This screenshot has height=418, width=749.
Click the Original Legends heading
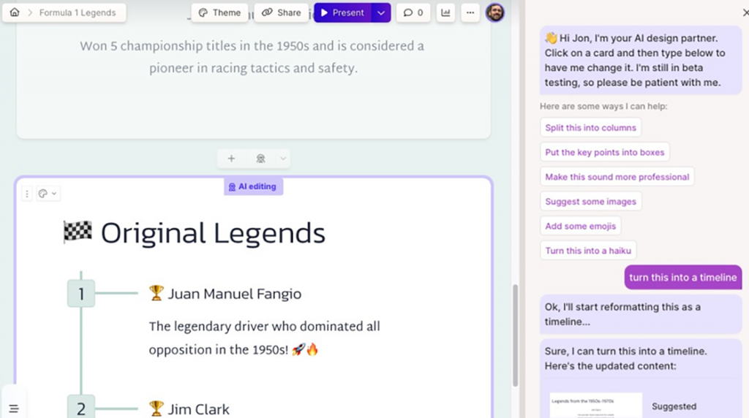click(213, 233)
